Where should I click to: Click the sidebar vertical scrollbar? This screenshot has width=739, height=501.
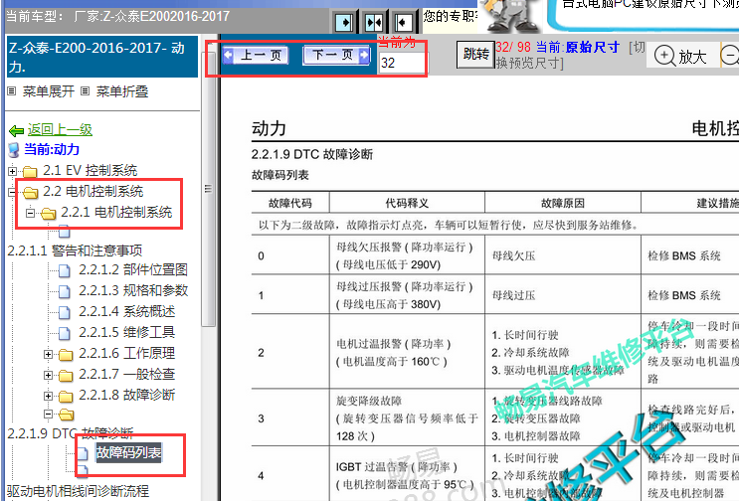coord(208,188)
